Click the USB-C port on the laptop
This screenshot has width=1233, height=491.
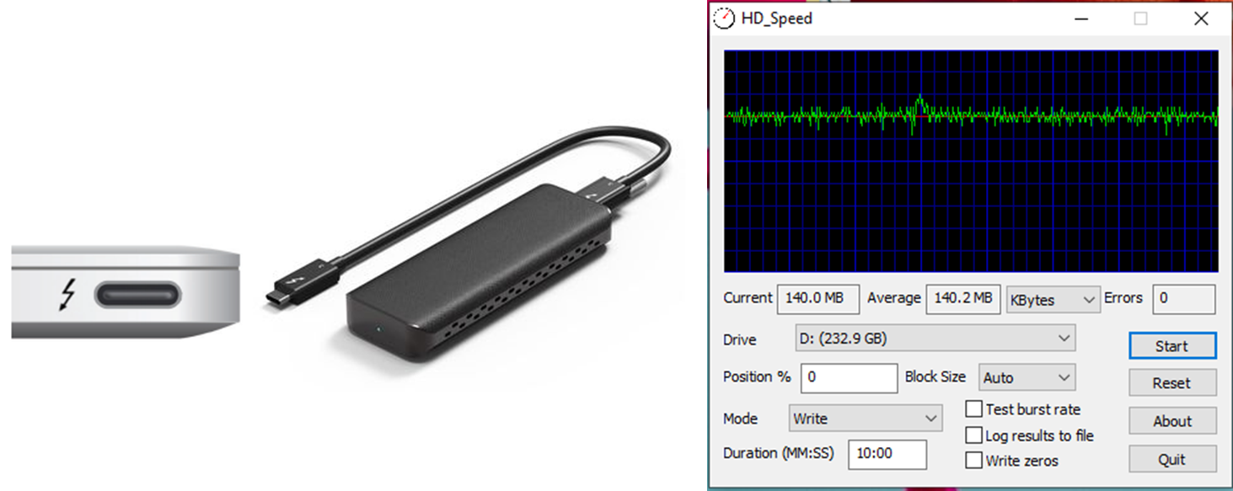pos(137,294)
